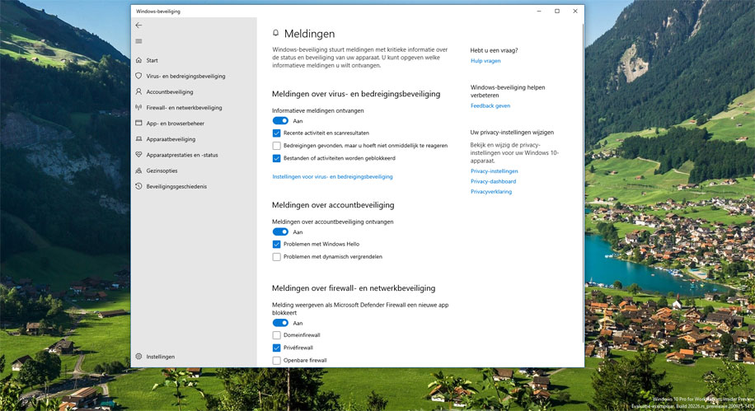Click the App- en browserbeheer window icon
The image size is (755, 411).
tap(138, 124)
